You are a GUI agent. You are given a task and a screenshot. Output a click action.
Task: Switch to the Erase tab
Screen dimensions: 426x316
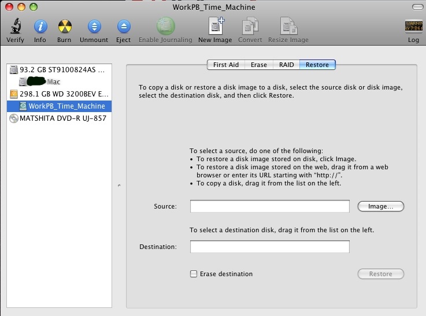[258, 65]
